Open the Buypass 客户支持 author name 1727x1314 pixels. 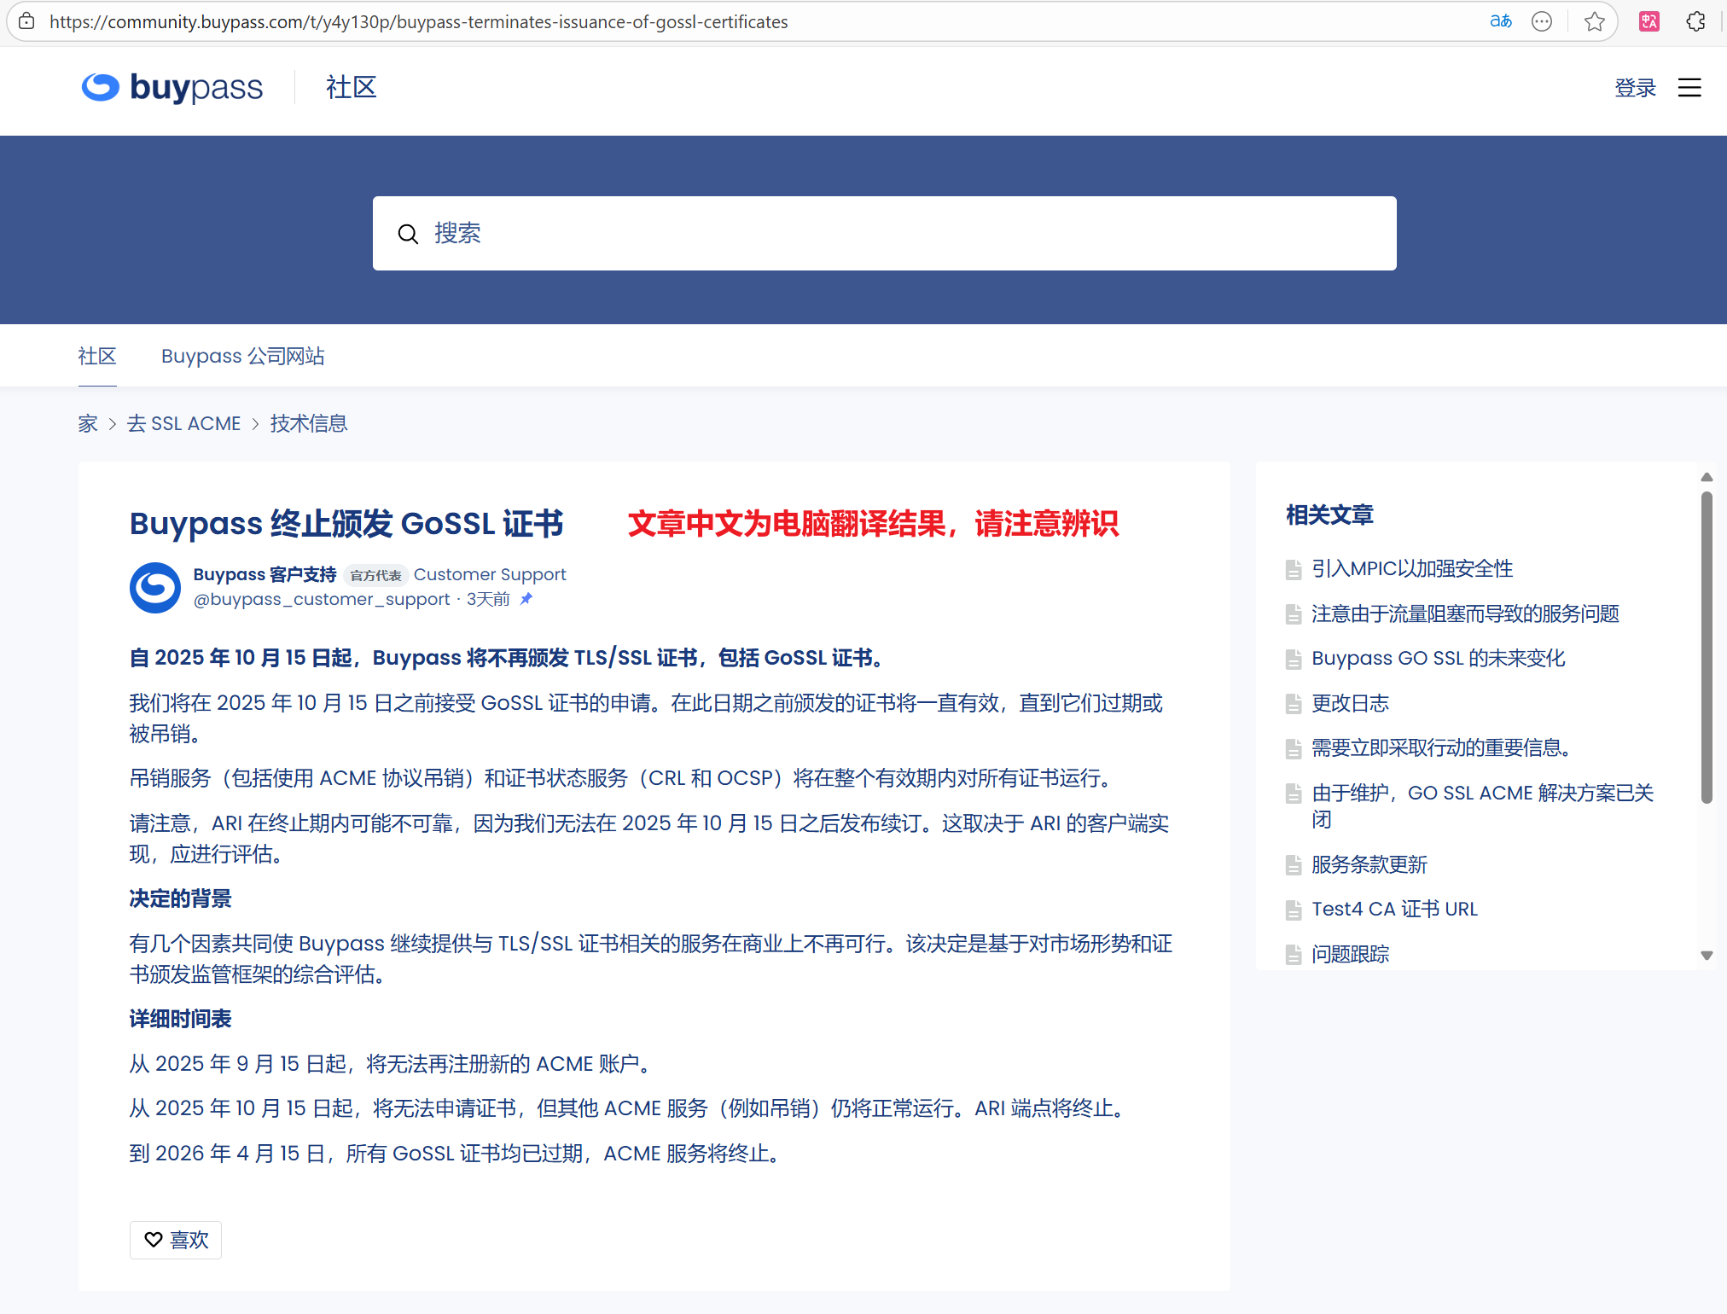265,574
